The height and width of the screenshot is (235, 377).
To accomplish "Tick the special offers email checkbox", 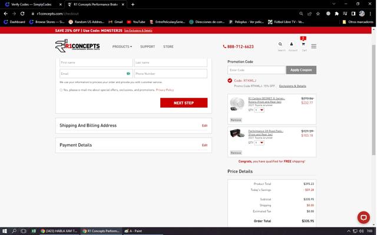I will pos(61,90).
